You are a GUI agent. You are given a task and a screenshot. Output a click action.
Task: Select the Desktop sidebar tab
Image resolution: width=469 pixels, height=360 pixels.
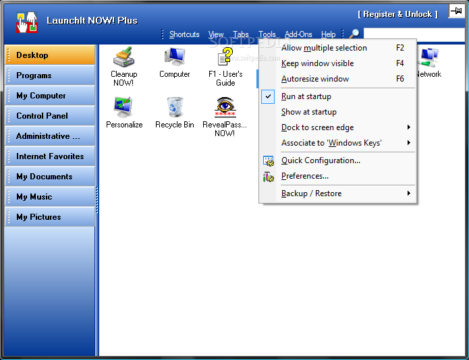tap(50, 55)
